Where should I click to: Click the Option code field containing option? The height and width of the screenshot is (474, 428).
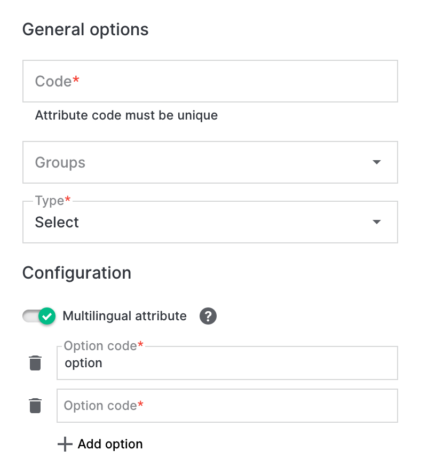tap(227, 363)
